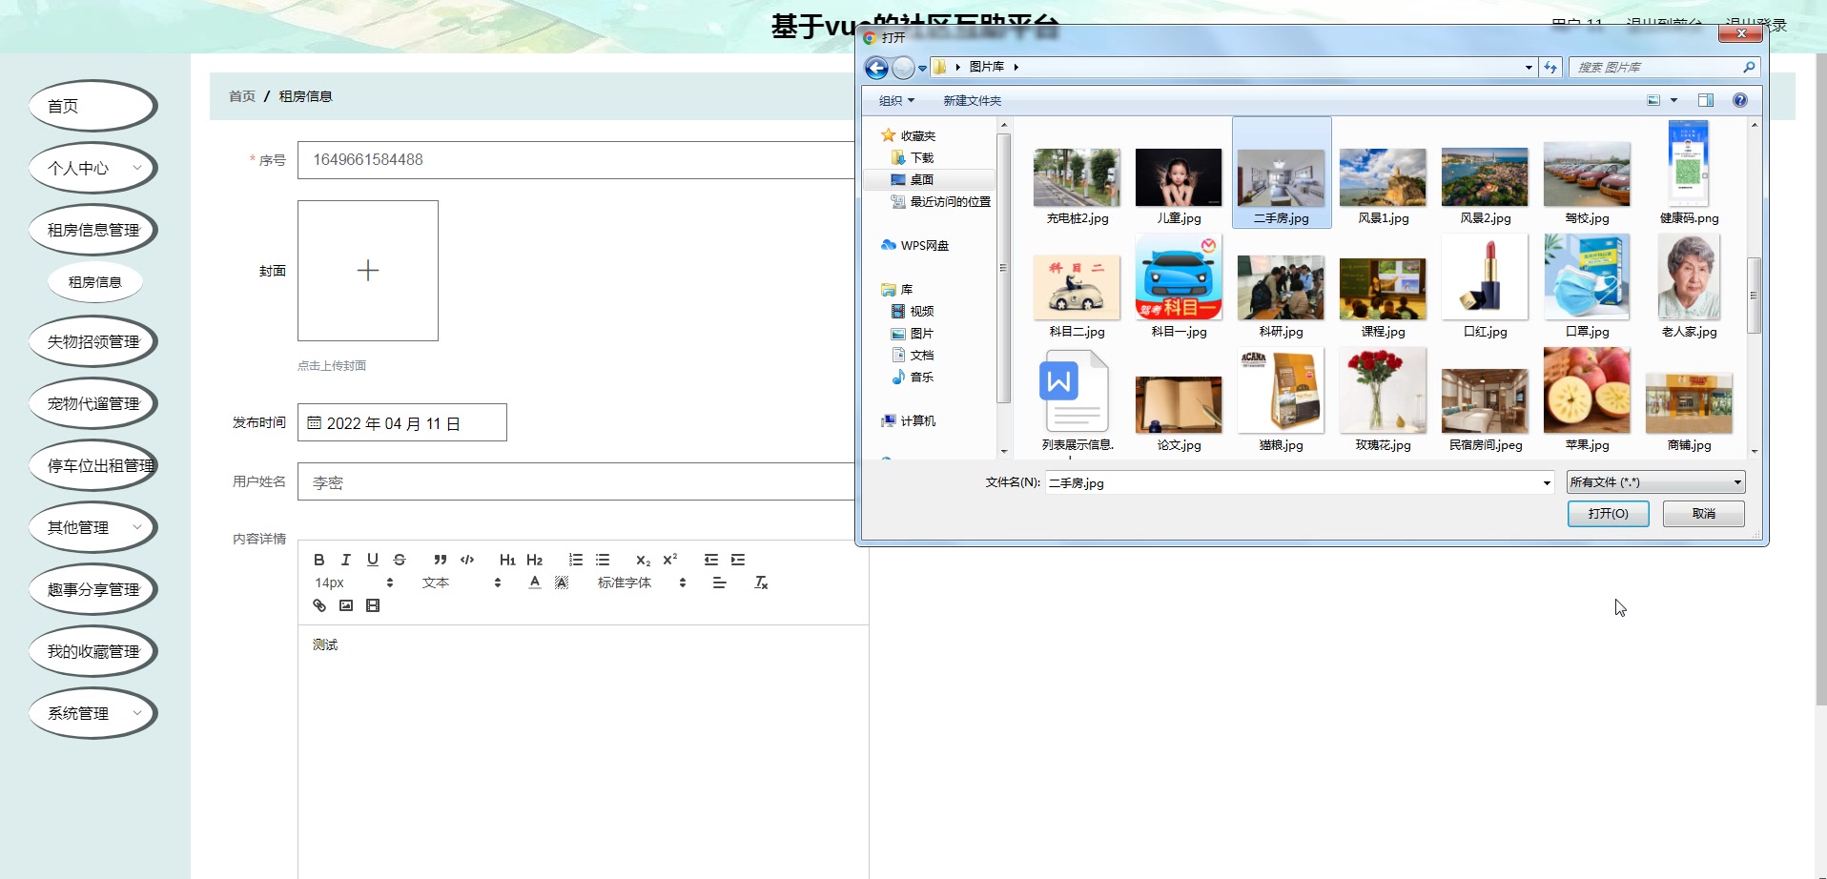Insert a video into the content

point(372,605)
